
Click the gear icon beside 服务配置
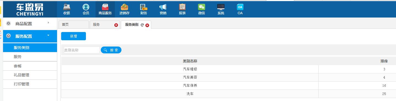coord(9,36)
